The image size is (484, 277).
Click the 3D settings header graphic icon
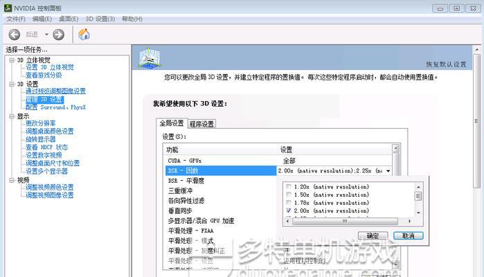(150, 57)
